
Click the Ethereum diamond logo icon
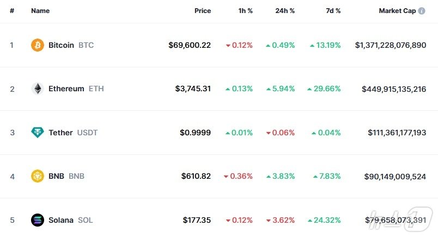pyautogui.click(x=38, y=89)
